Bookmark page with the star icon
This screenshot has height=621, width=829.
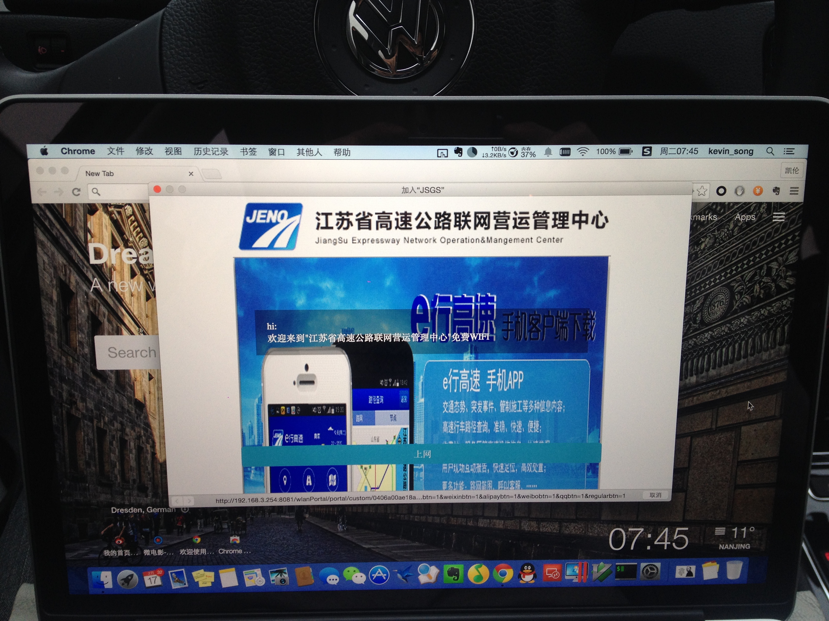[702, 191]
